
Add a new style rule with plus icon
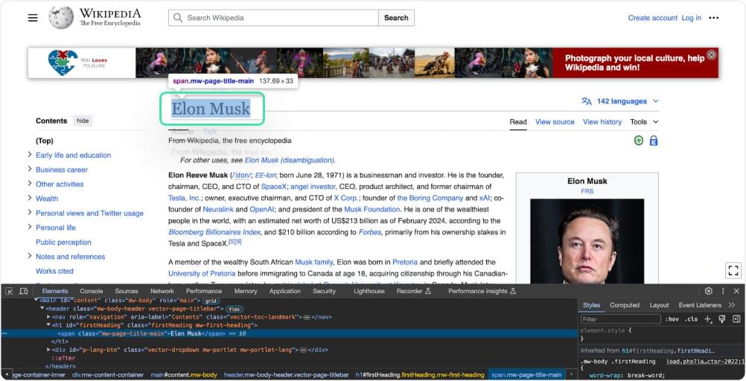708,319
